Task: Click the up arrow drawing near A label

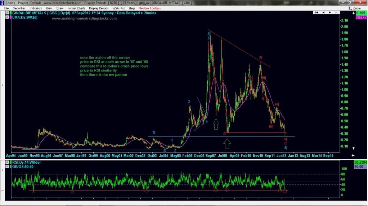Action: click(x=227, y=143)
